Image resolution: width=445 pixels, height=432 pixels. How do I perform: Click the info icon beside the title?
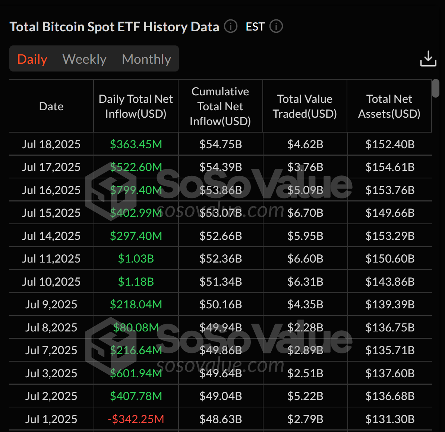(230, 26)
